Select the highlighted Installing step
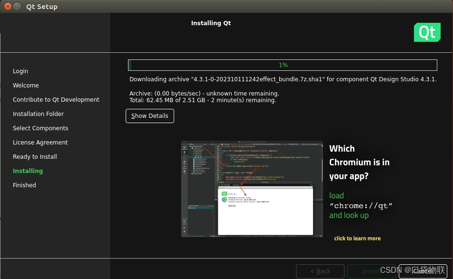This screenshot has width=453, height=279. [28, 171]
